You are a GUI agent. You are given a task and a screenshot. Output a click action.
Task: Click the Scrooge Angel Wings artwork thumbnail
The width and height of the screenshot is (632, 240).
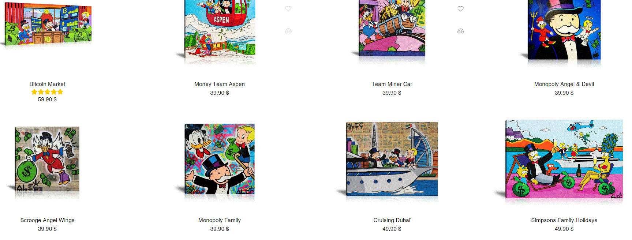pyautogui.click(x=47, y=160)
